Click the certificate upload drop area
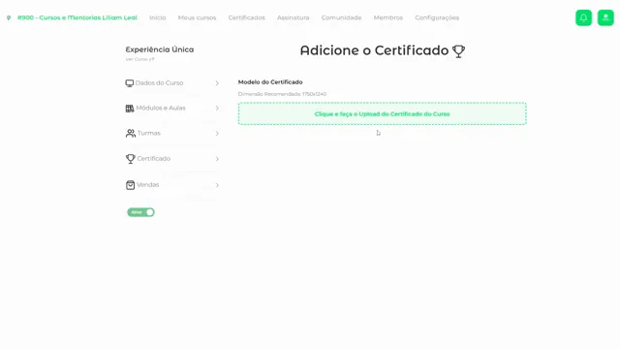620x349 pixels. pyautogui.click(x=382, y=114)
